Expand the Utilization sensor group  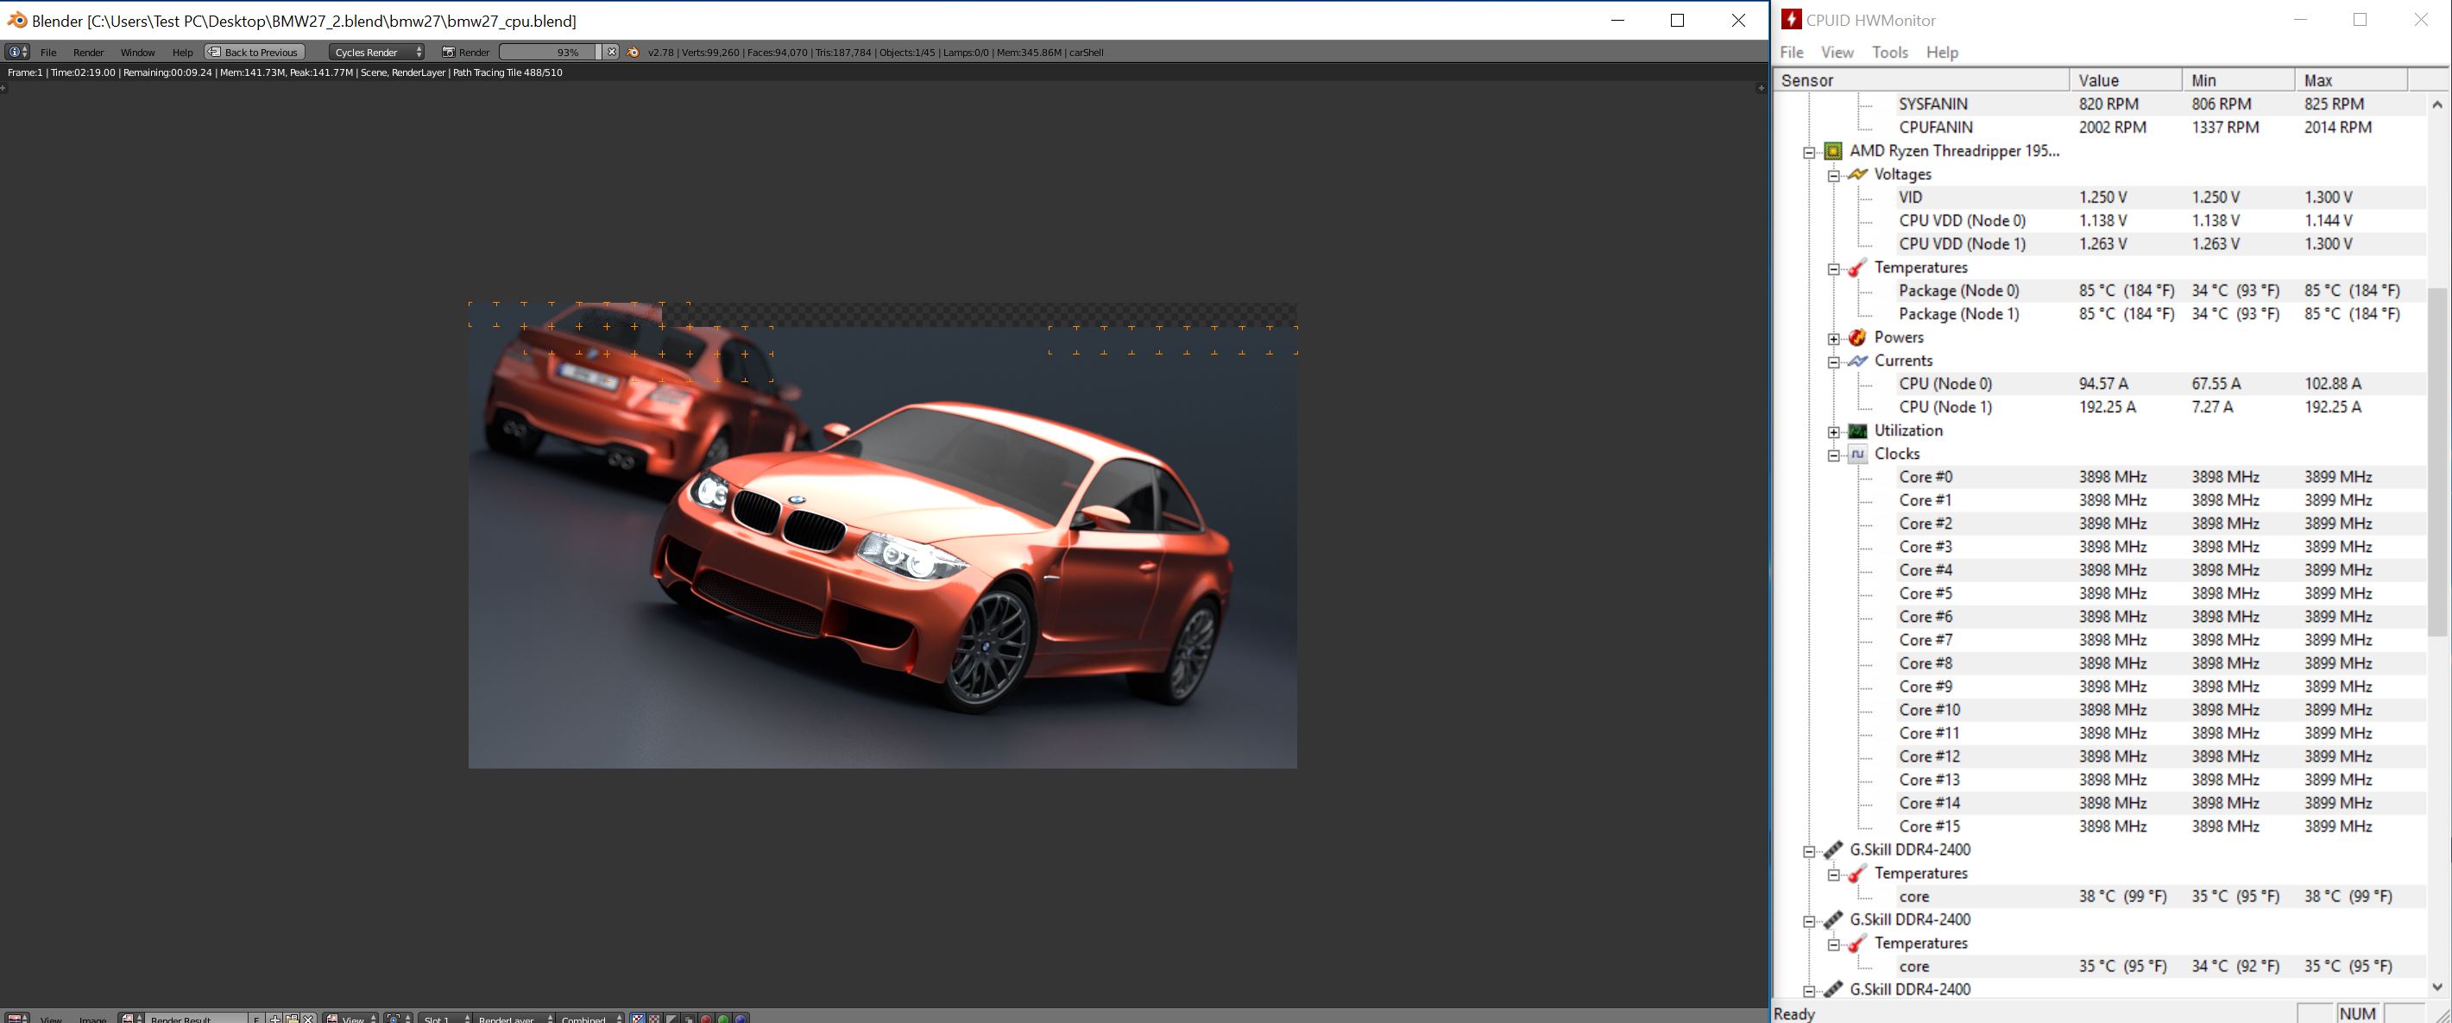tap(1833, 432)
